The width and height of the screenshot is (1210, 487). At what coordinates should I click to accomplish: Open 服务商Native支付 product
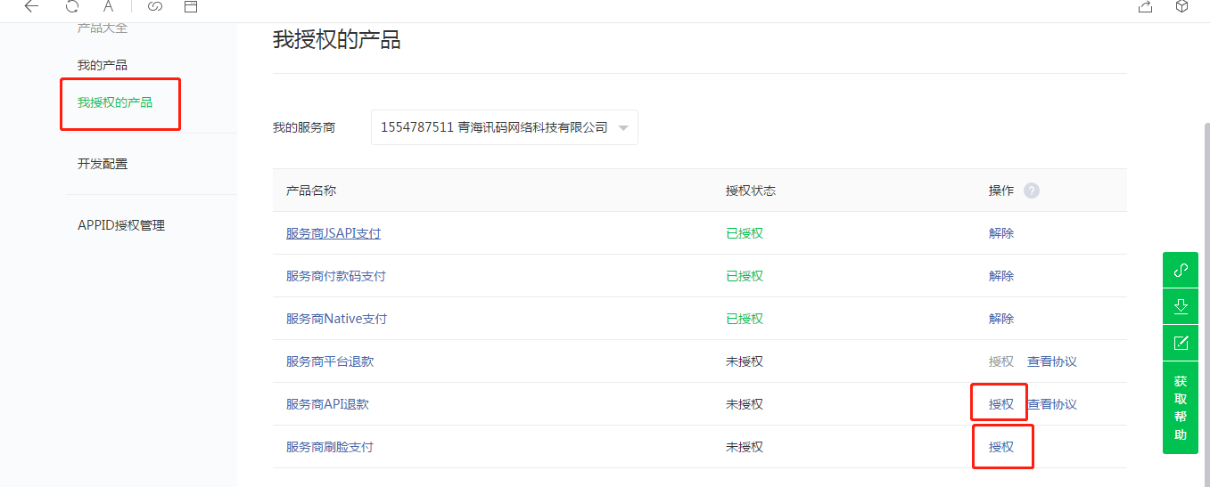tap(337, 319)
